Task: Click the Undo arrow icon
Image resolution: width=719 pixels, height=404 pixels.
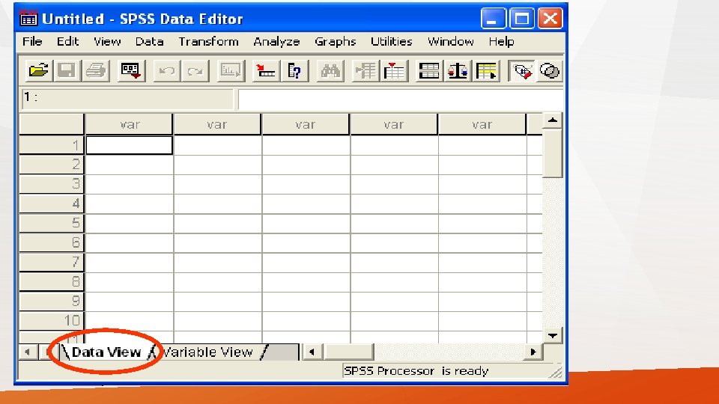Action: click(x=167, y=71)
